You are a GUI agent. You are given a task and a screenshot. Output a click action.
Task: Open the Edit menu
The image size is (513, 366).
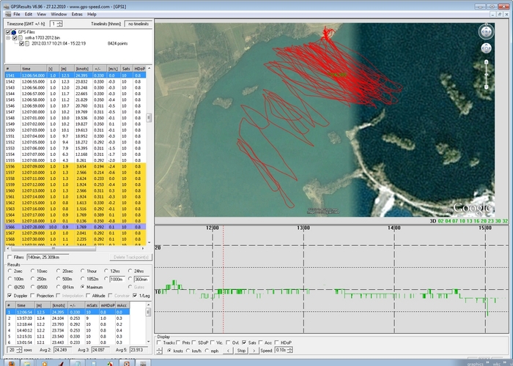(29, 15)
